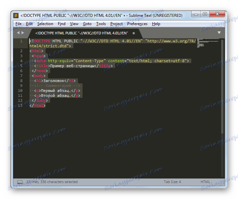Click the minimap code preview
238x199 pixels.
[208, 43]
